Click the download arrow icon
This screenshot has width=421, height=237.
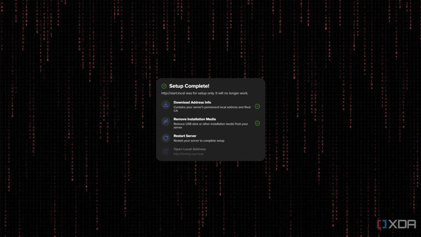coord(166,105)
